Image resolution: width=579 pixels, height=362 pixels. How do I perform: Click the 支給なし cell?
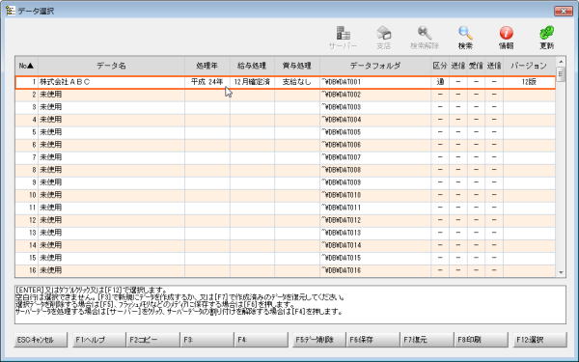[297, 82]
